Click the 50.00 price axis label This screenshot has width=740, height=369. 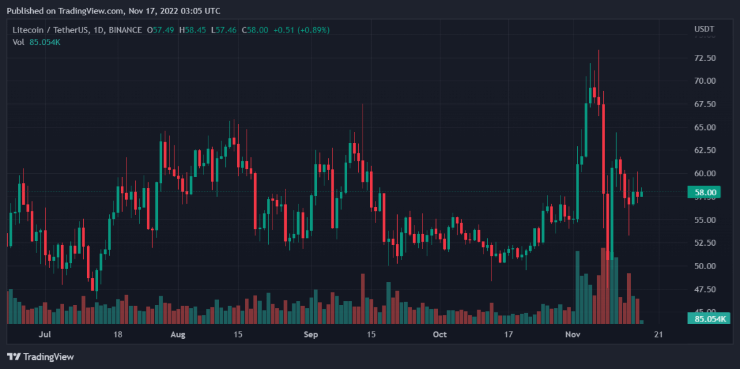click(x=705, y=266)
